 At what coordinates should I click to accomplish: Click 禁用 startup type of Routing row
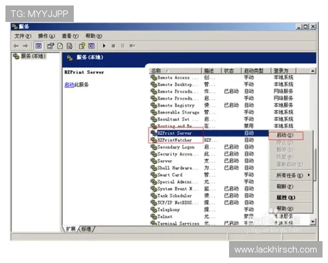tap(249, 126)
